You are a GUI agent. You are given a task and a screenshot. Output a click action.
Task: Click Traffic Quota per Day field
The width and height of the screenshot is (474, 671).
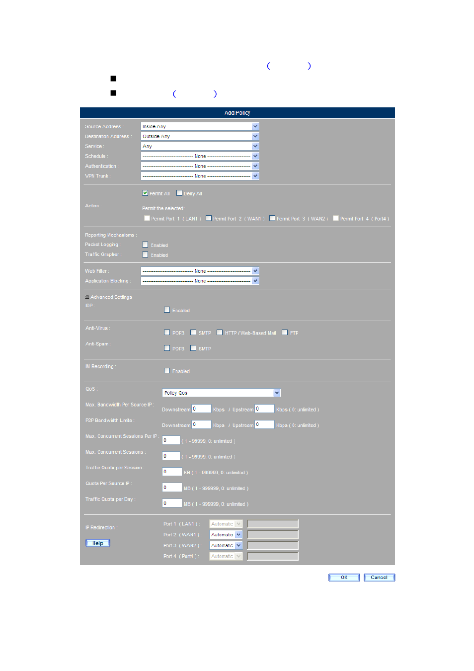point(172,503)
